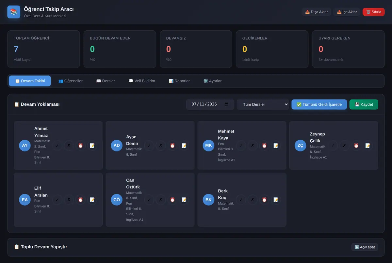Viewport: 392px width, 263px height.
Task: Mark Mehmet Kaya late with clock icon
Action: pyautogui.click(x=264, y=146)
